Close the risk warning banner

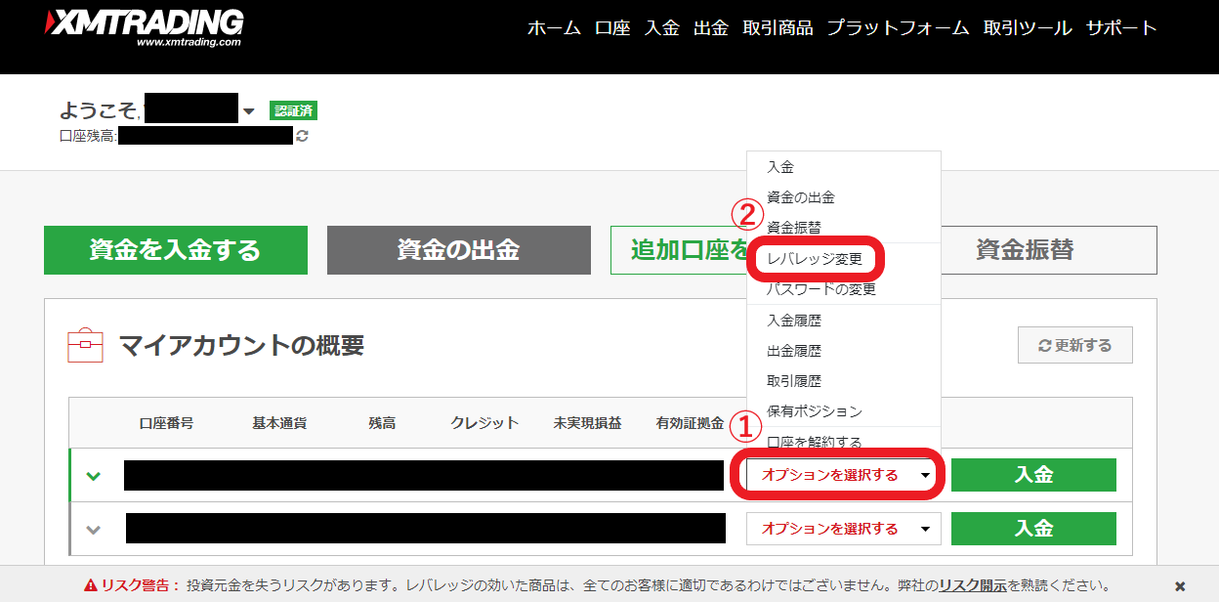tap(1179, 586)
